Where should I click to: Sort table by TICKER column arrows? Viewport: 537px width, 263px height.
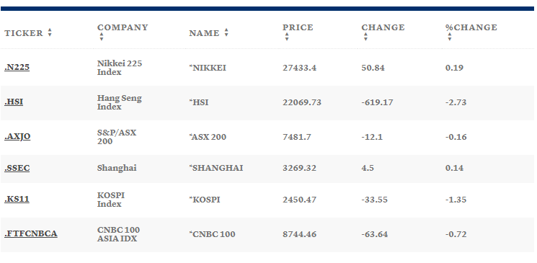coord(50,32)
